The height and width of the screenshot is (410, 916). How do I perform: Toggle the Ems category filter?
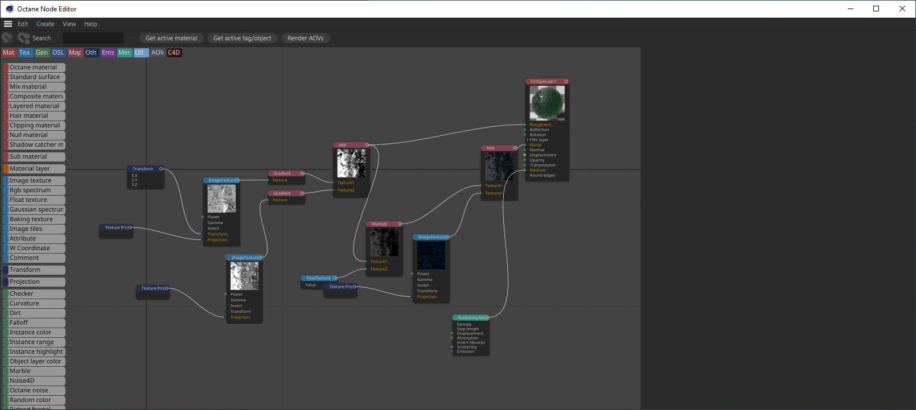point(108,52)
